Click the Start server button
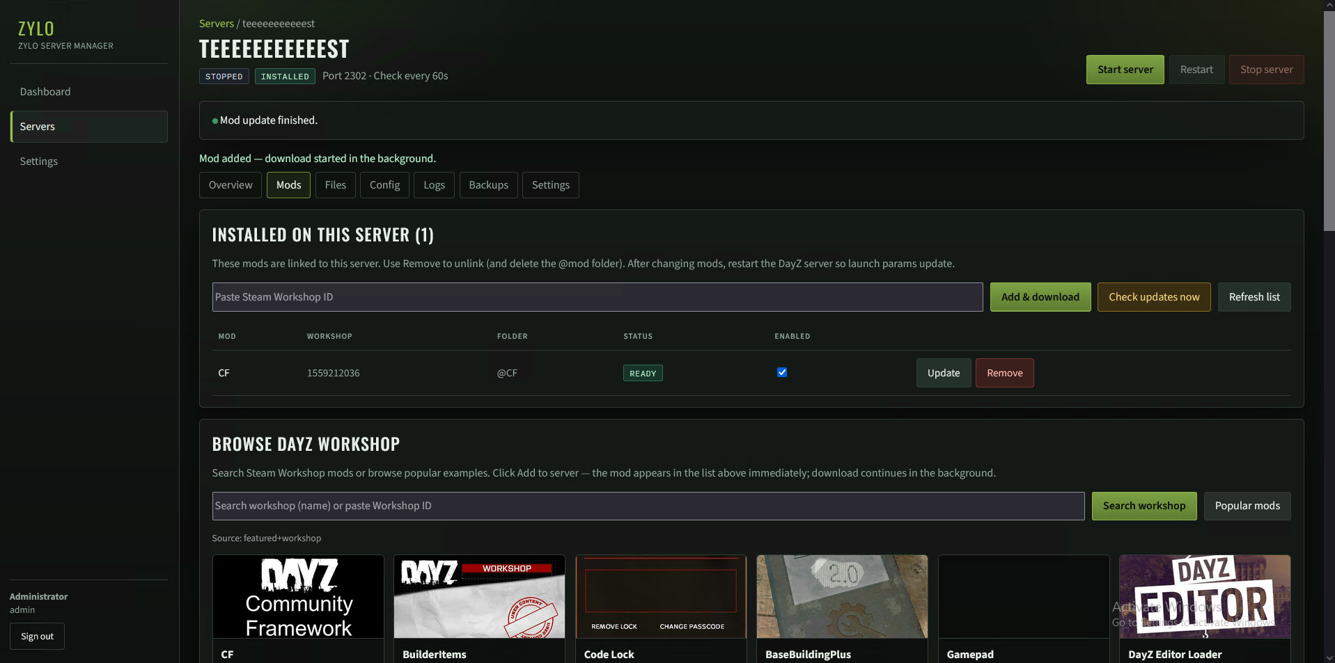Screen dimensions: 1335x663 [x=1125, y=70]
